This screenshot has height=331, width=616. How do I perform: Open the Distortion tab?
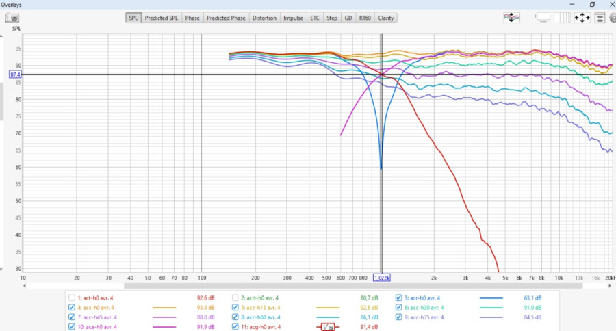264,18
